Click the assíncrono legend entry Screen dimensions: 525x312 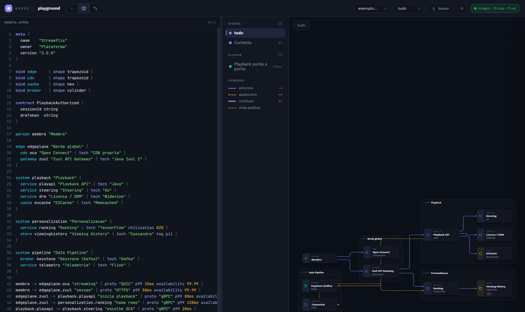click(255, 95)
